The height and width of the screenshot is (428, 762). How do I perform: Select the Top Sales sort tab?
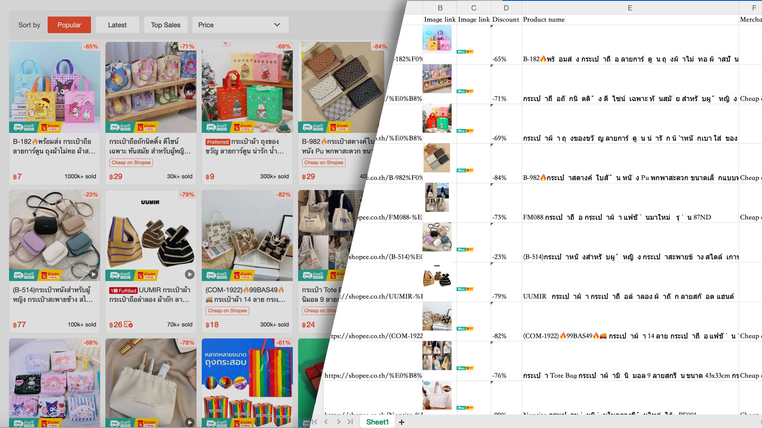click(165, 25)
